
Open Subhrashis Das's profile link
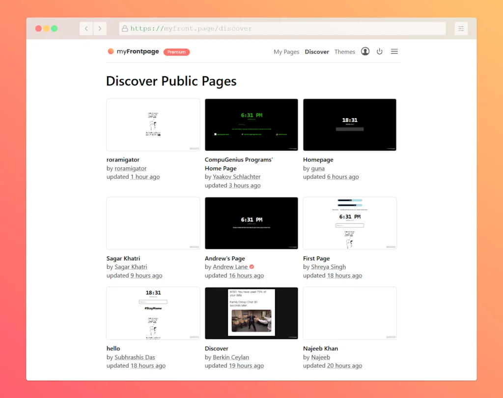tap(135, 357)
